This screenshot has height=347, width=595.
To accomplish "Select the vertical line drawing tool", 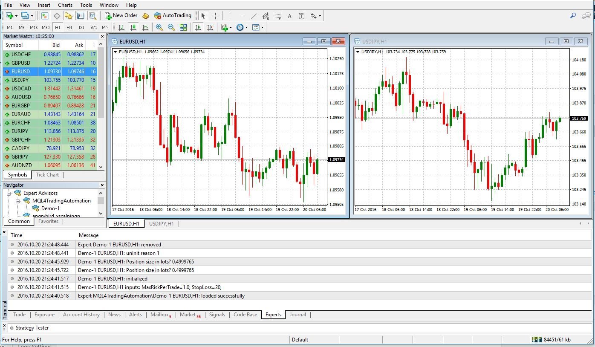I will pyautogui.click(x=230, y=16).
